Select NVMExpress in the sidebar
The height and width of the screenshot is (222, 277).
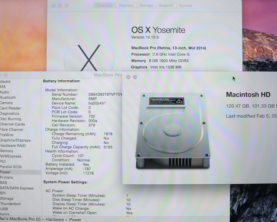pyautogui.click(x=11, y=156)
